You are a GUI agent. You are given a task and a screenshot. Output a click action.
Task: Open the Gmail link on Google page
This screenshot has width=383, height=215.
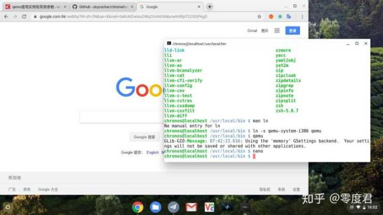(x=252, y=31)
